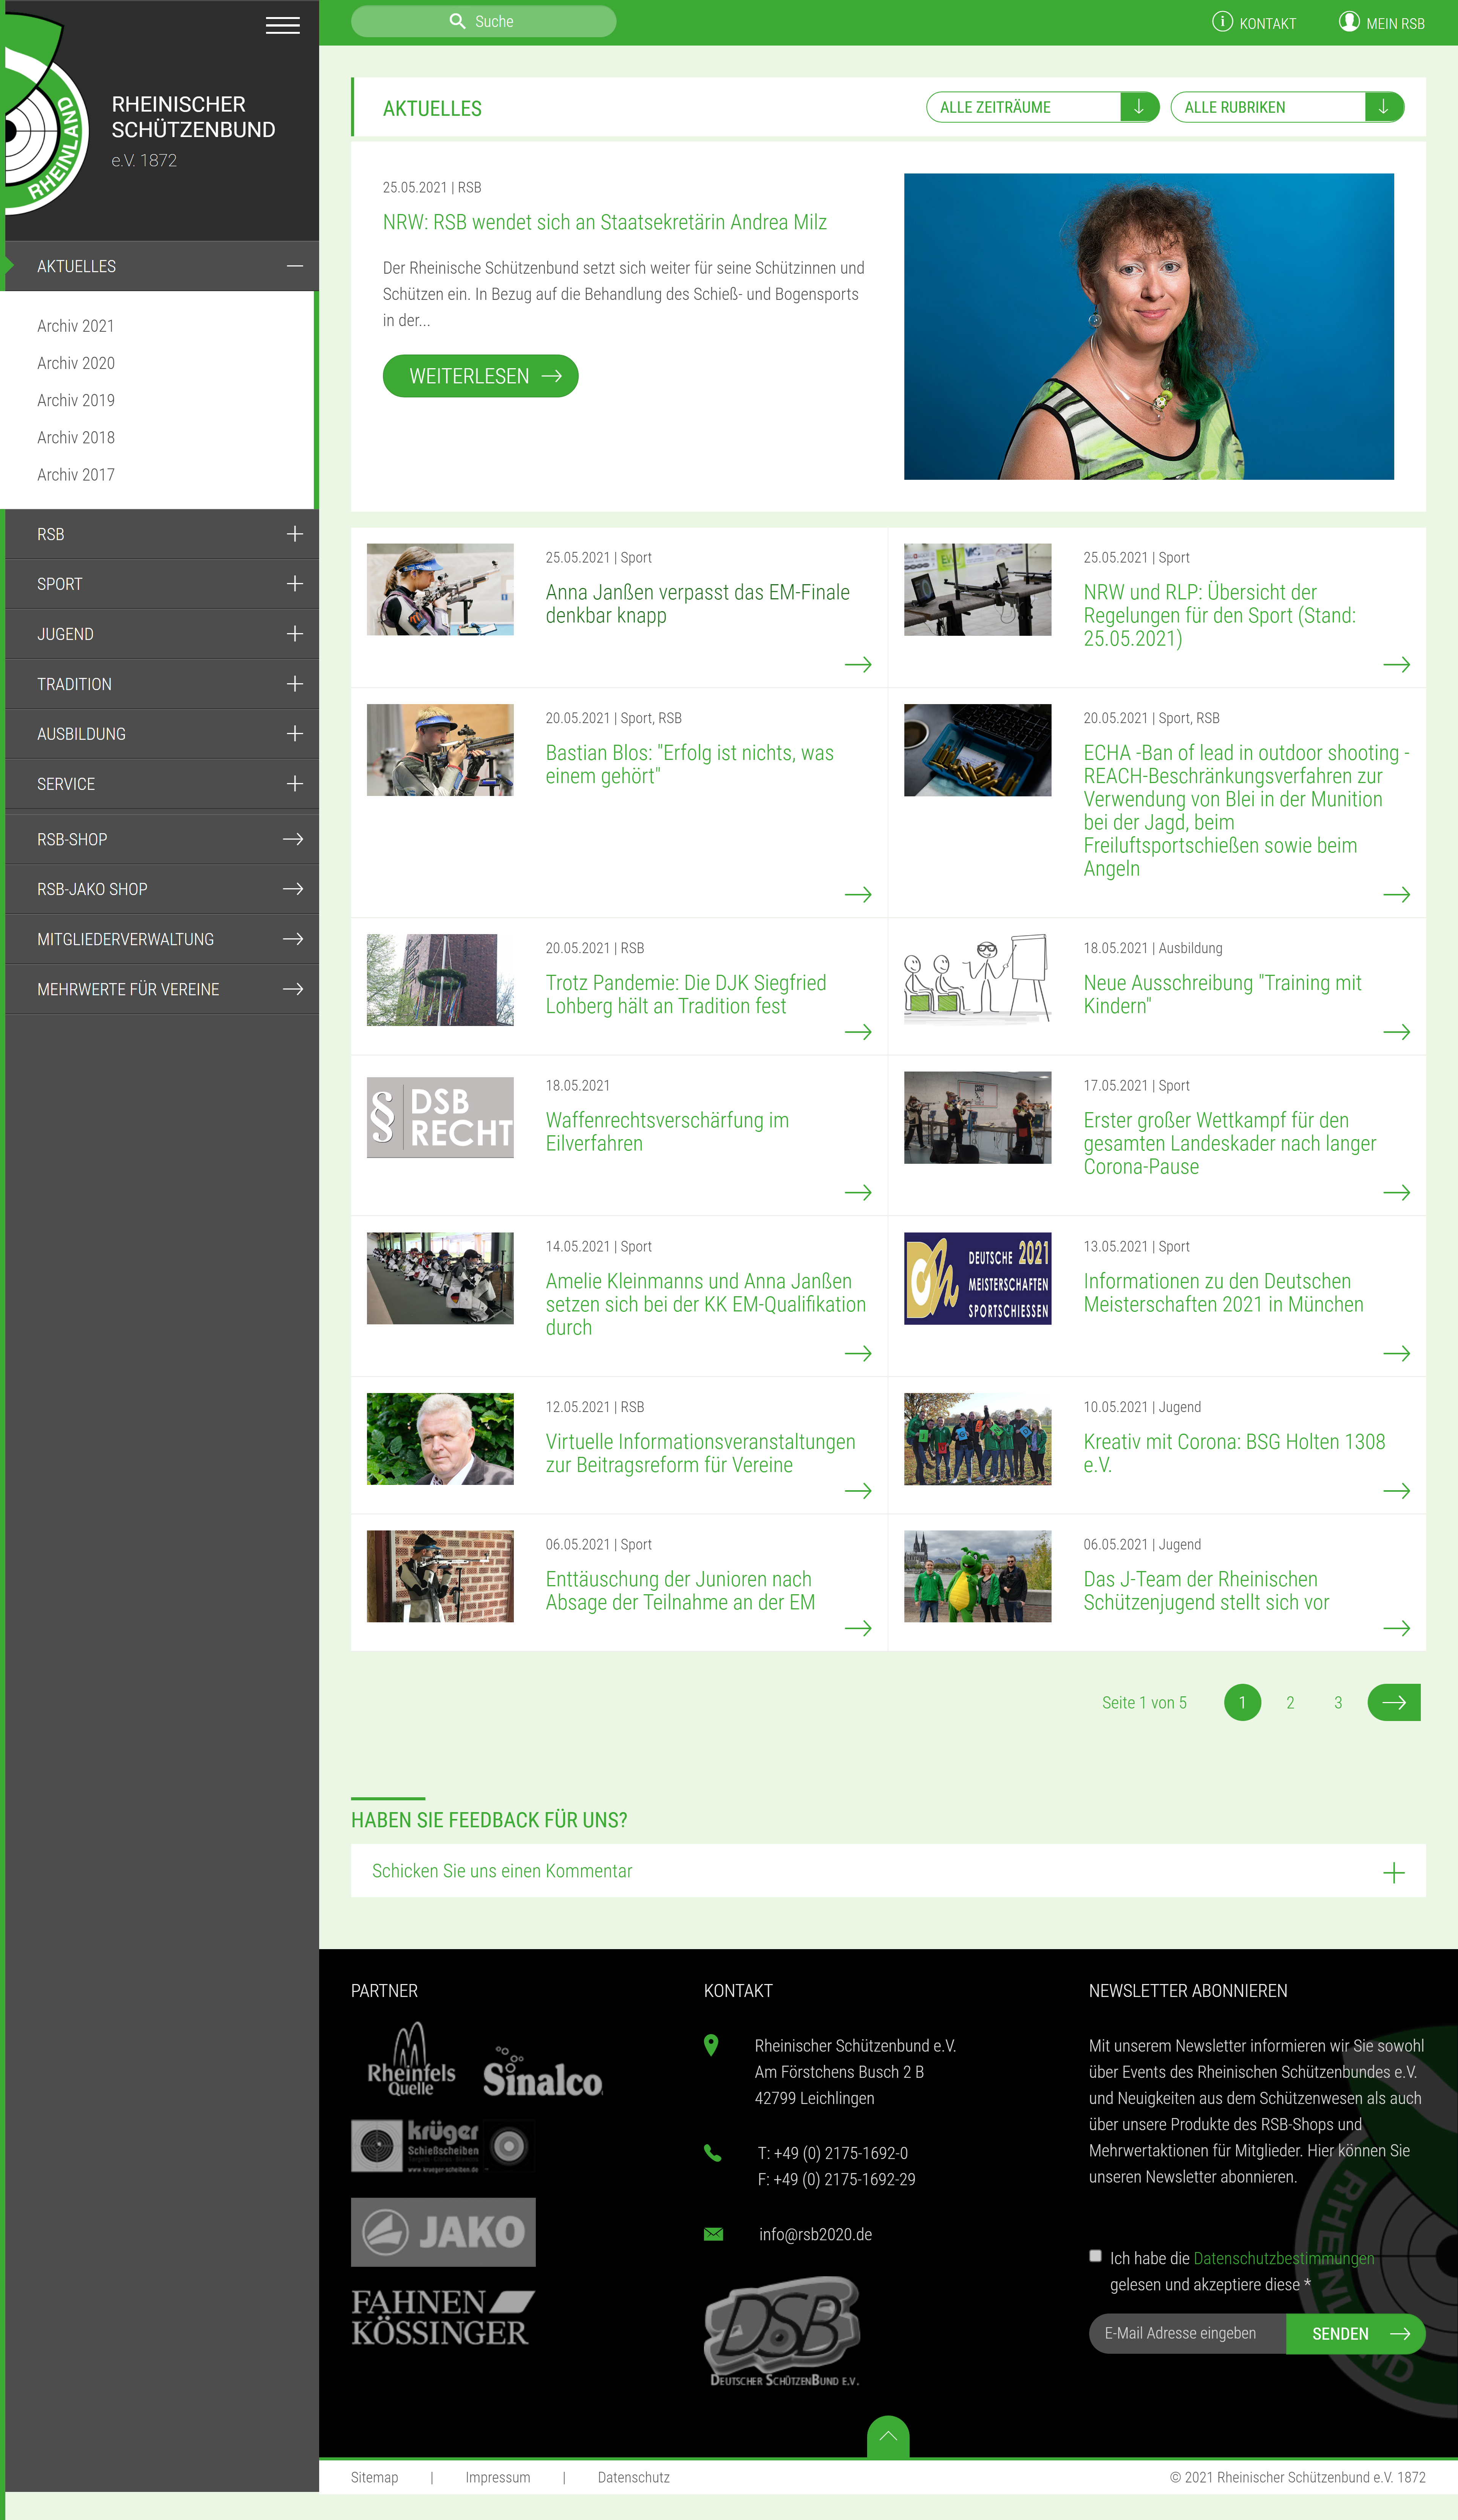Open RSB-Shop menu item
1458x2520 pixels.
tap(162, 839)
